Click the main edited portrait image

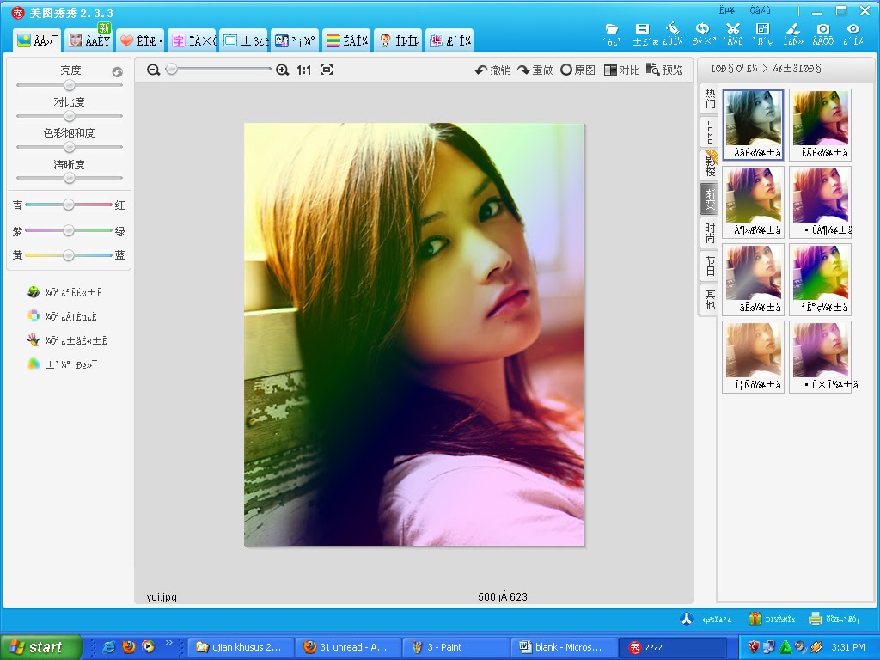coord(414,334)
